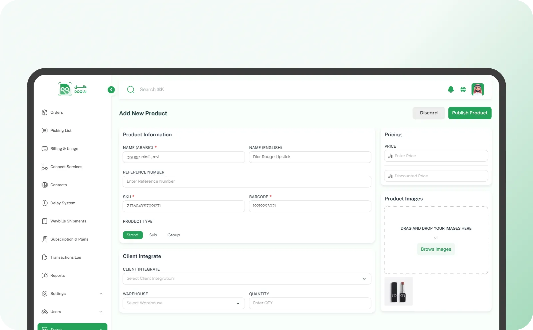Collapse sidebar with green arrow button
This screenshot has width=533, height=330.
coord(111,90)
